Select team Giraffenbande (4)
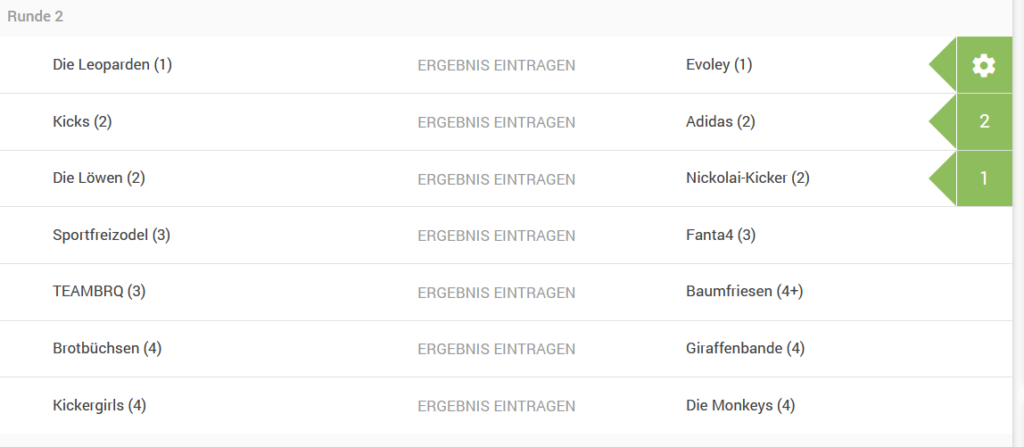The height and width of the screenshot is (447, 1024). [x=745, y=348]
